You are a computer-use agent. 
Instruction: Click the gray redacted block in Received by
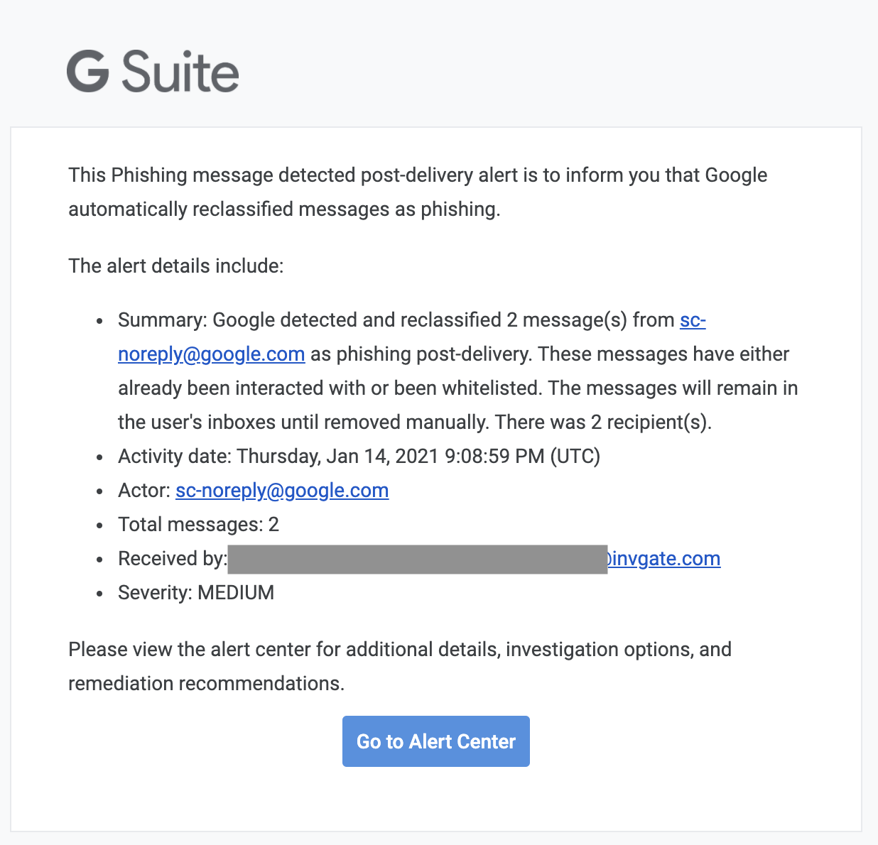(x=417, y=559)
